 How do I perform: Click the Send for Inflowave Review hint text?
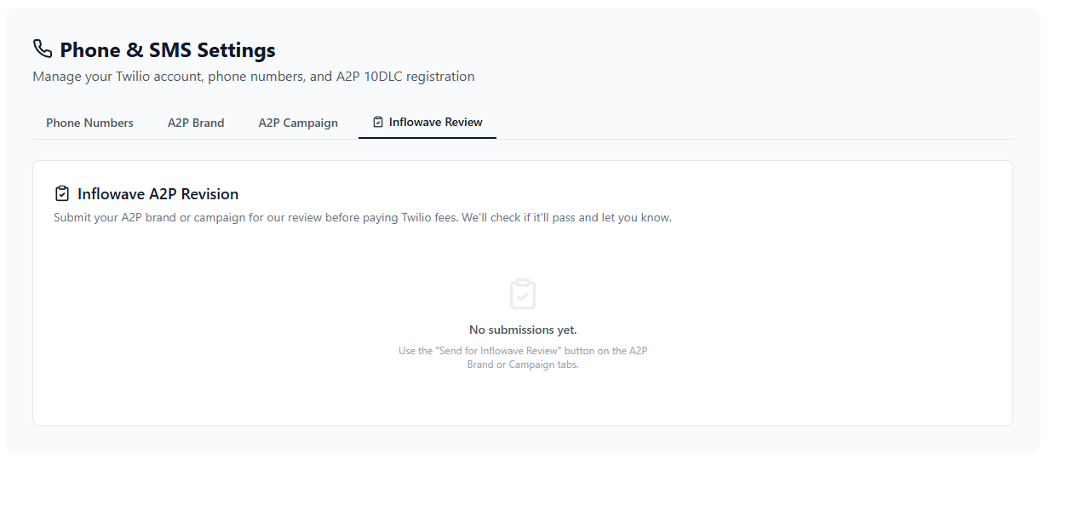tap(522, 350)
